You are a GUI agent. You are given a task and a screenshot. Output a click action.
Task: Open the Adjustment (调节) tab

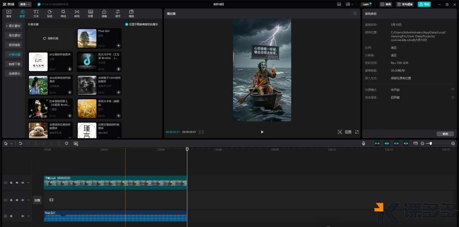pos(118,14)
